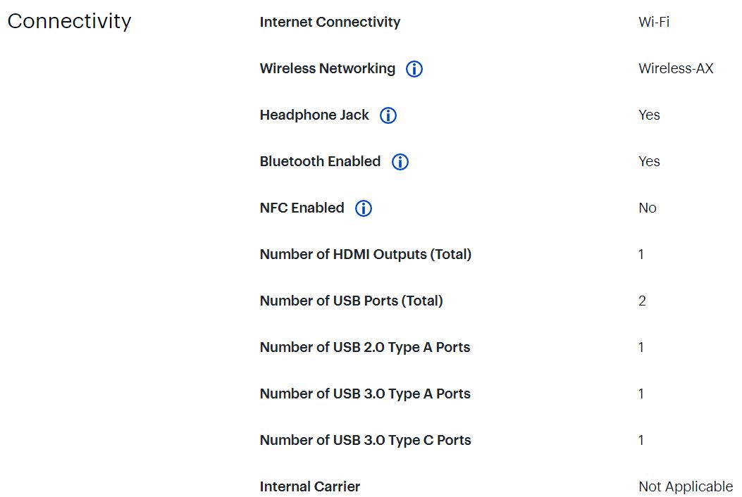Viewport: 742px width, 497px height.
Task: Open the NFC Enabled info icon
Action: 364,208
